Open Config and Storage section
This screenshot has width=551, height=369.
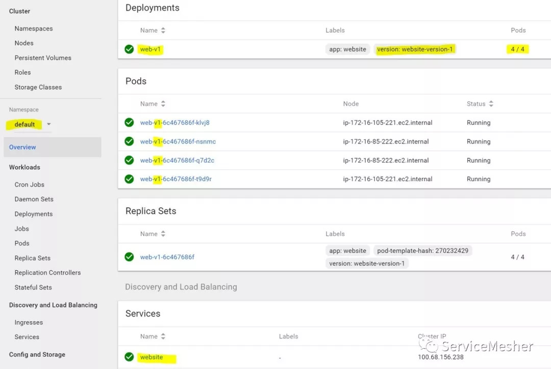[x=37, y=354]
